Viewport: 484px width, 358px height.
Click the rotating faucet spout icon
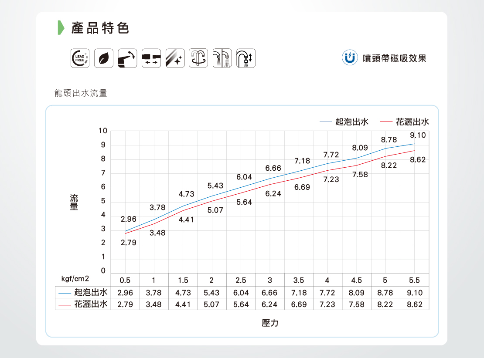tap(199, 58)
